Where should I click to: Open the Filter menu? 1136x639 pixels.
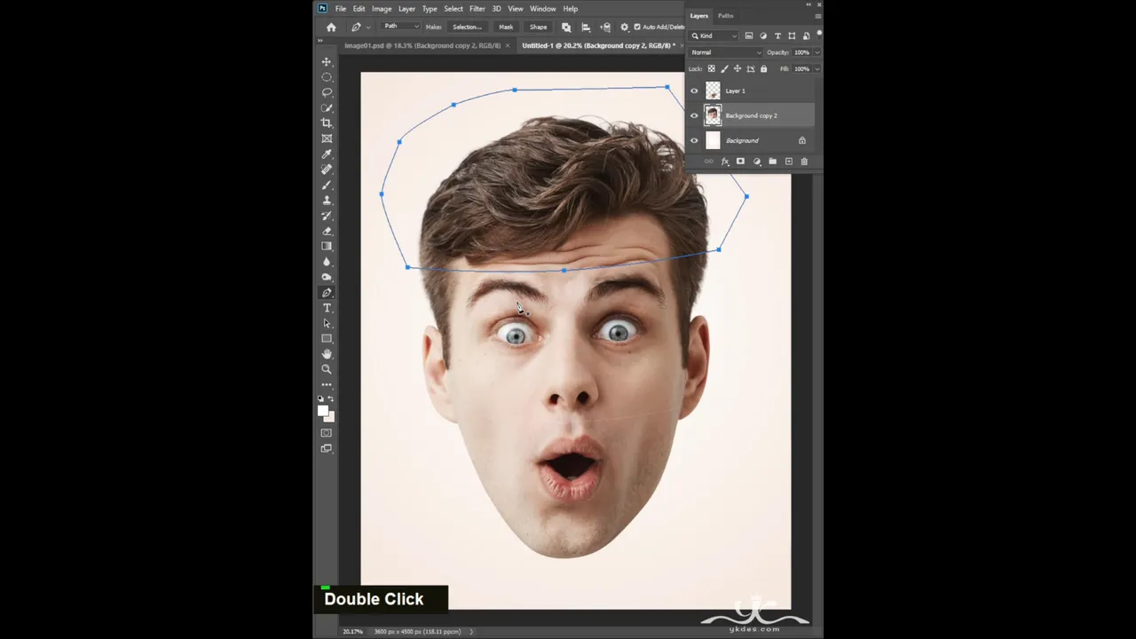click(x=477, y=9)
